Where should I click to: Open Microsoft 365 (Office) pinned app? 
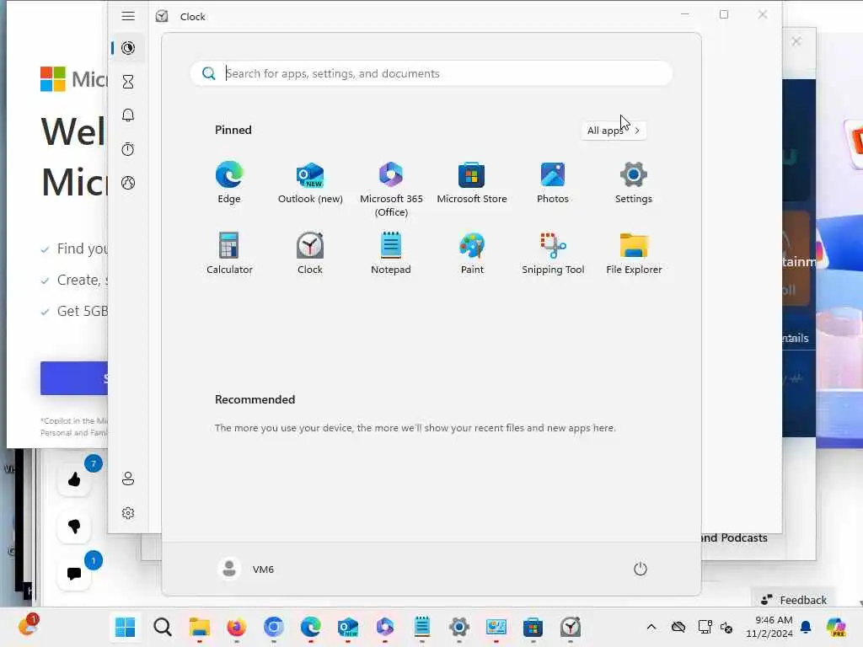click(391, 190)
